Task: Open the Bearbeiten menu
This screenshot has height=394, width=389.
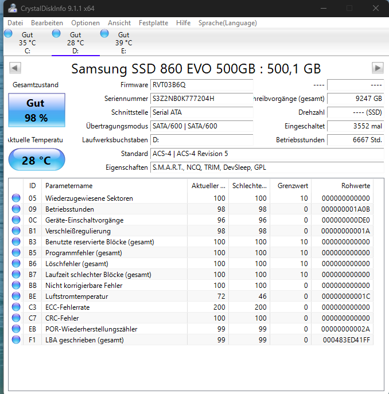Action: point(47,23)
